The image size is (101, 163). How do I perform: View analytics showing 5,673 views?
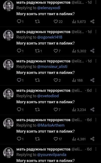click(x=79, y=22)
